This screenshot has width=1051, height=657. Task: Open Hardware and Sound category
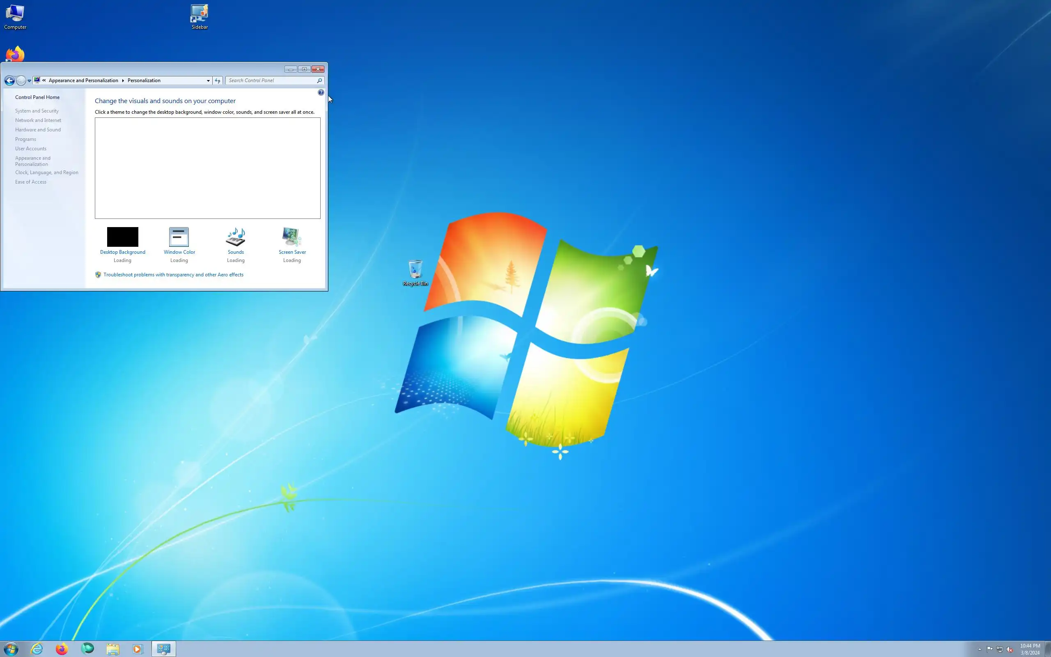click(x=38, y=130)
